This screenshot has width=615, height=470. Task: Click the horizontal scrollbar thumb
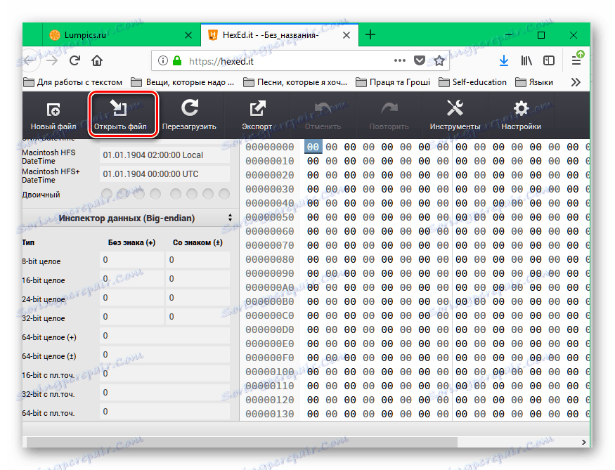click(242, 442)
